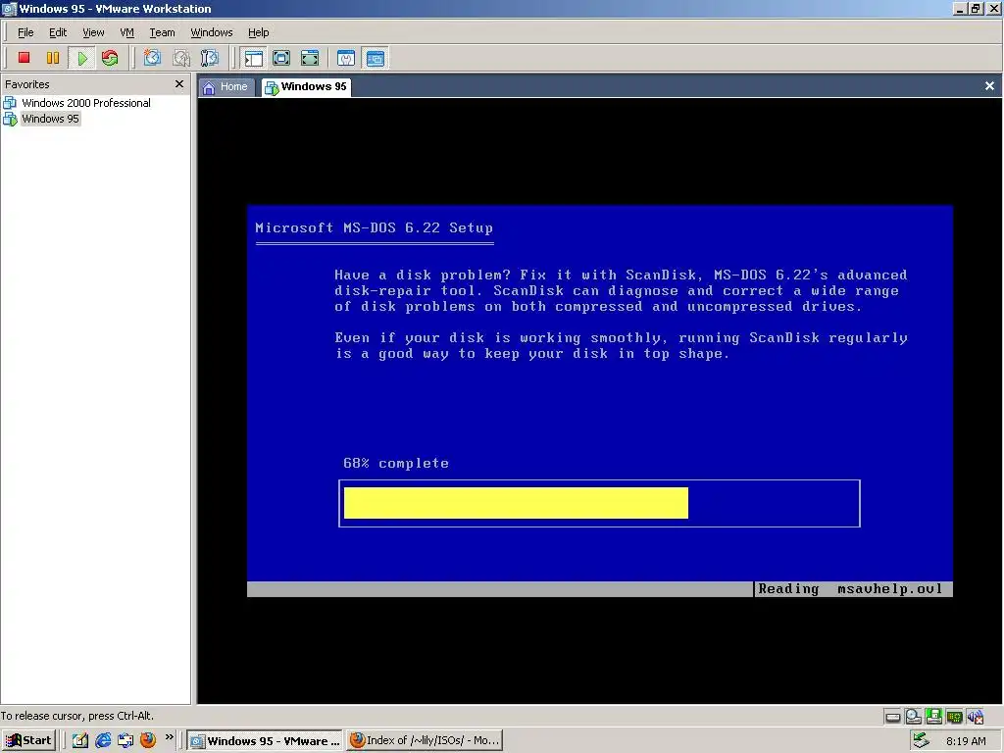Launch Firefox from Quick Launch

point(148,740)
